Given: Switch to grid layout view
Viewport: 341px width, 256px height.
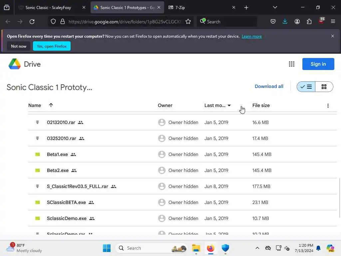Looking at the screenshot, I should pyautogui.click(x=324, y=87).
